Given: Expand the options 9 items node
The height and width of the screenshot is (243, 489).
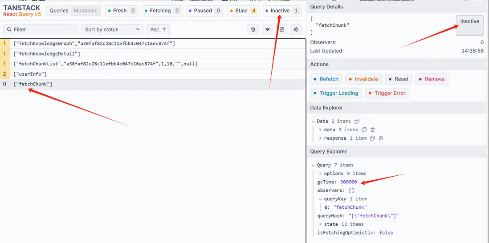Looking at the screenshot, I should click(x=320, y=174).
